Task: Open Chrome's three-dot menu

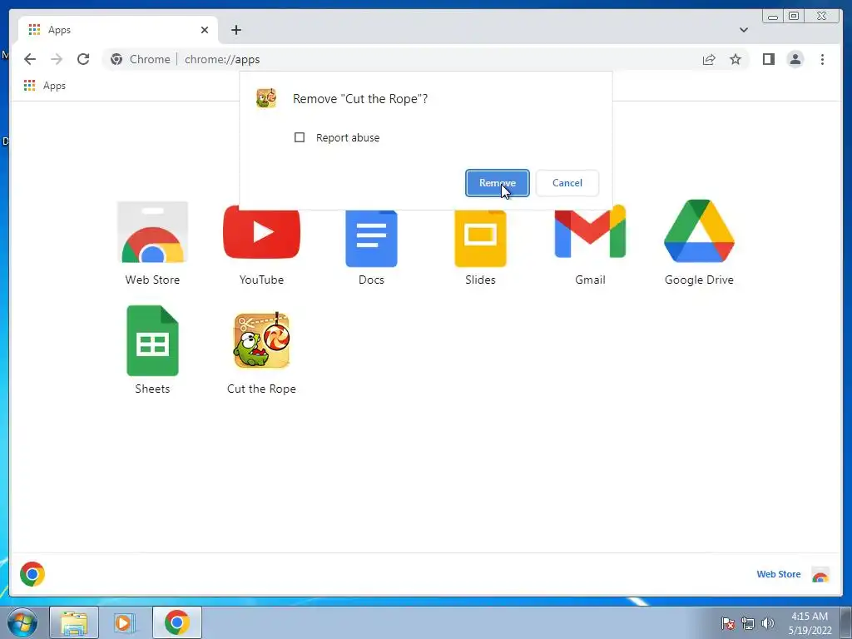Action: point(822,59)
